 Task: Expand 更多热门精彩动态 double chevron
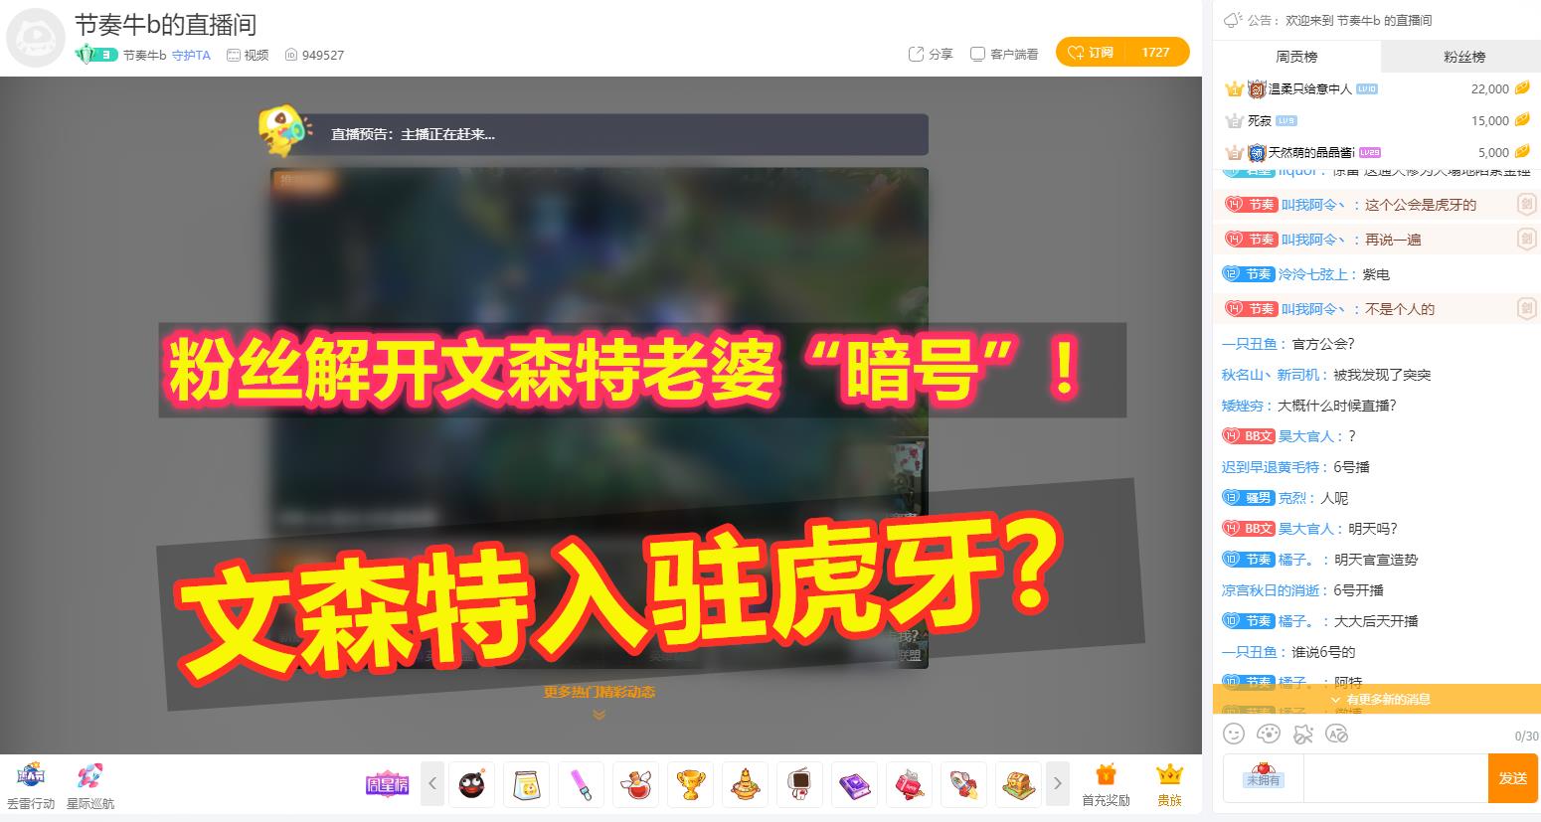coord(599,714)
